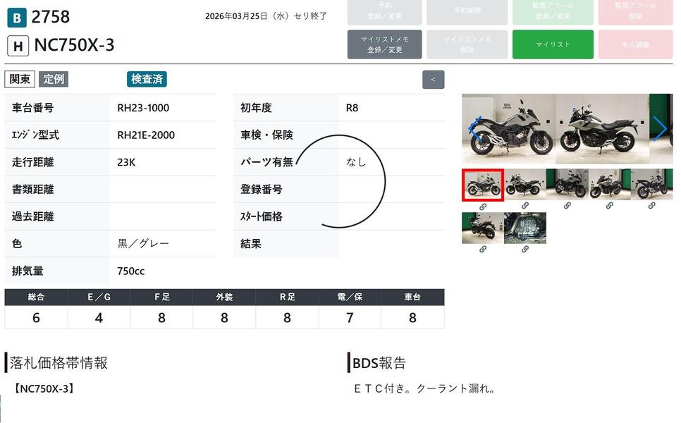This screenshot has height=423, width=681.
Task: Collapse panel with the "<" button
Action: [x=433, y=80]
